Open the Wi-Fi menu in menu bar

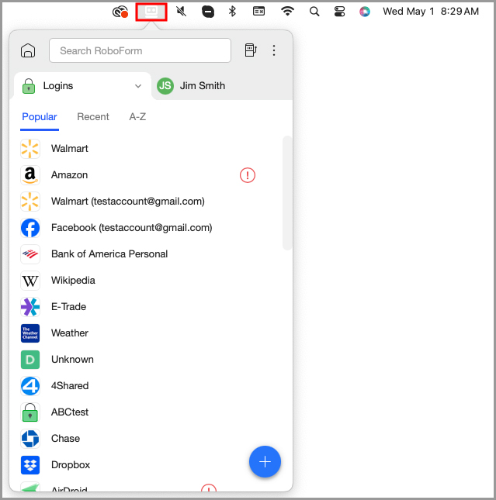(287, 12)
